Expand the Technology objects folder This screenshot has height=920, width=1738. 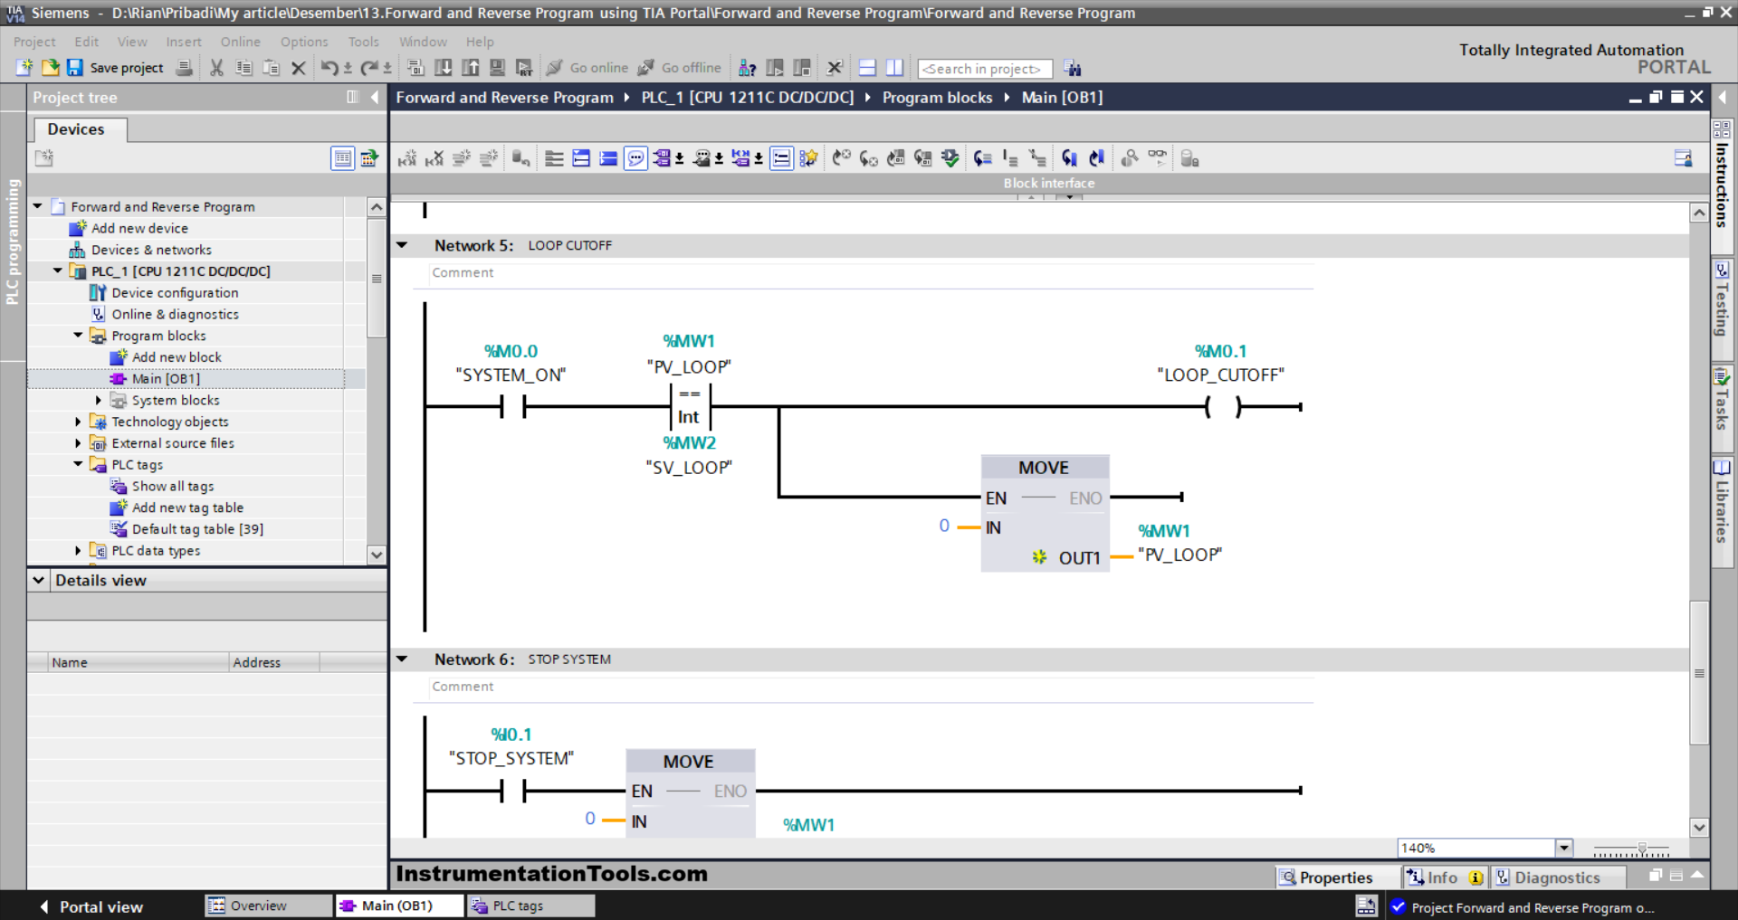[78, 422]
